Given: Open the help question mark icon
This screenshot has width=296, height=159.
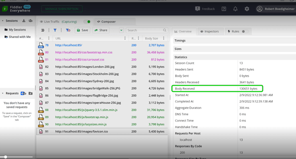Looking at the screenshot, I should 224,9.
